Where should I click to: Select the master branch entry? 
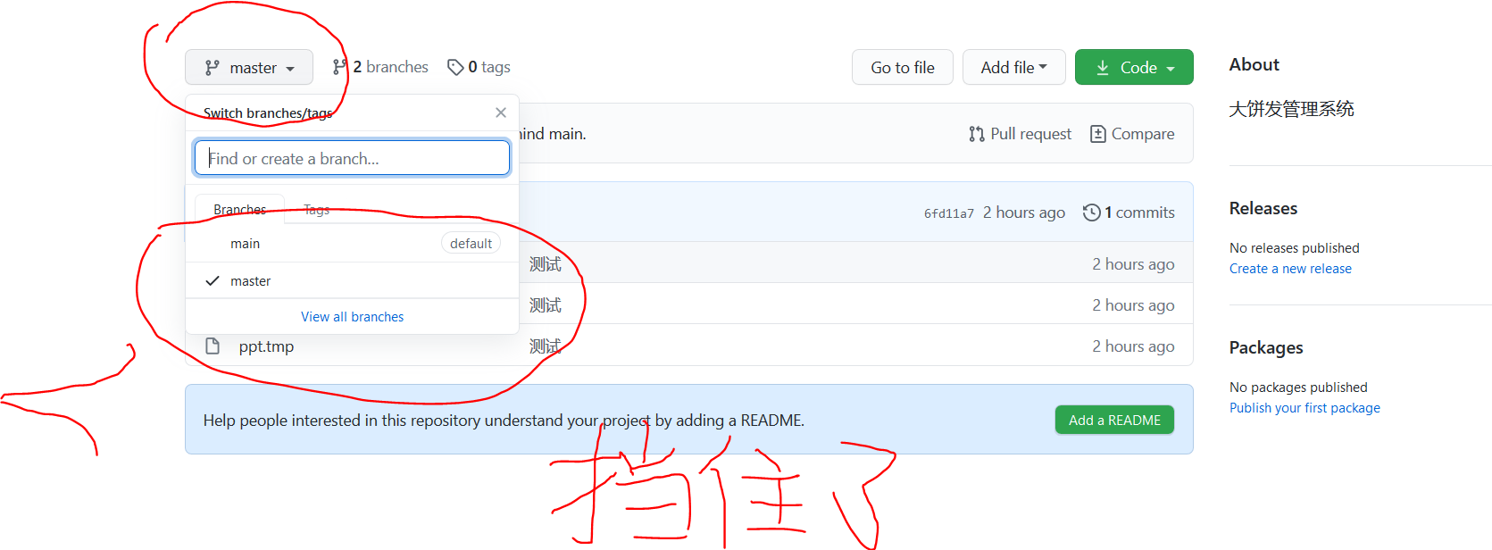pyautogui.click(x=352, y=280)
